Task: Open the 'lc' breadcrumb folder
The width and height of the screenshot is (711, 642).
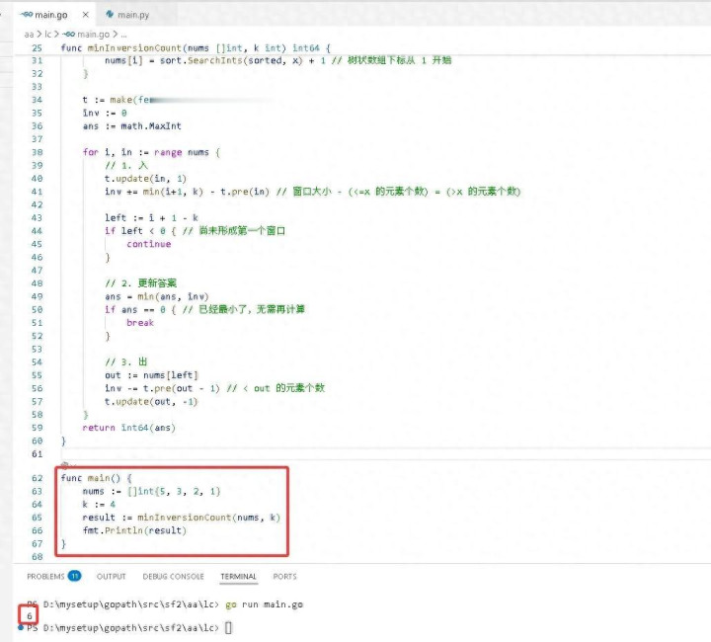Action: coord(49,34)
